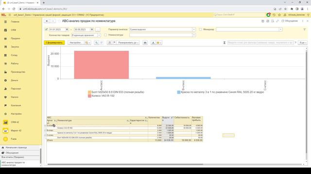Open the Еще menu dropdown
311x174 pixels.
tap(303, 43)
